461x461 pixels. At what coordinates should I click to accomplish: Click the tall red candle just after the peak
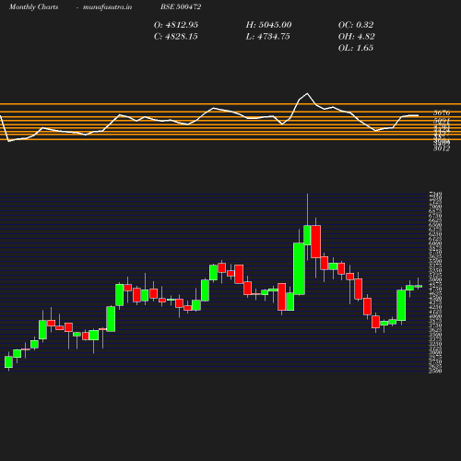tap(316, 242)
